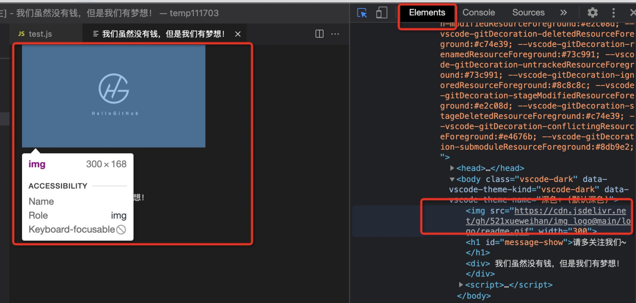Switch to the Console tab

click(x=478, y=12)
